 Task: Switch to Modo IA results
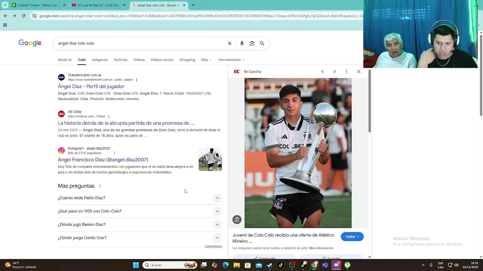tap(65, 60)
